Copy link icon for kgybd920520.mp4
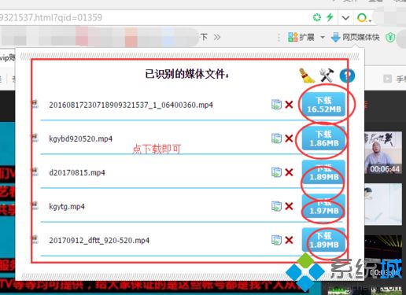This screenshot has width=406, height=295. (276, 138)
